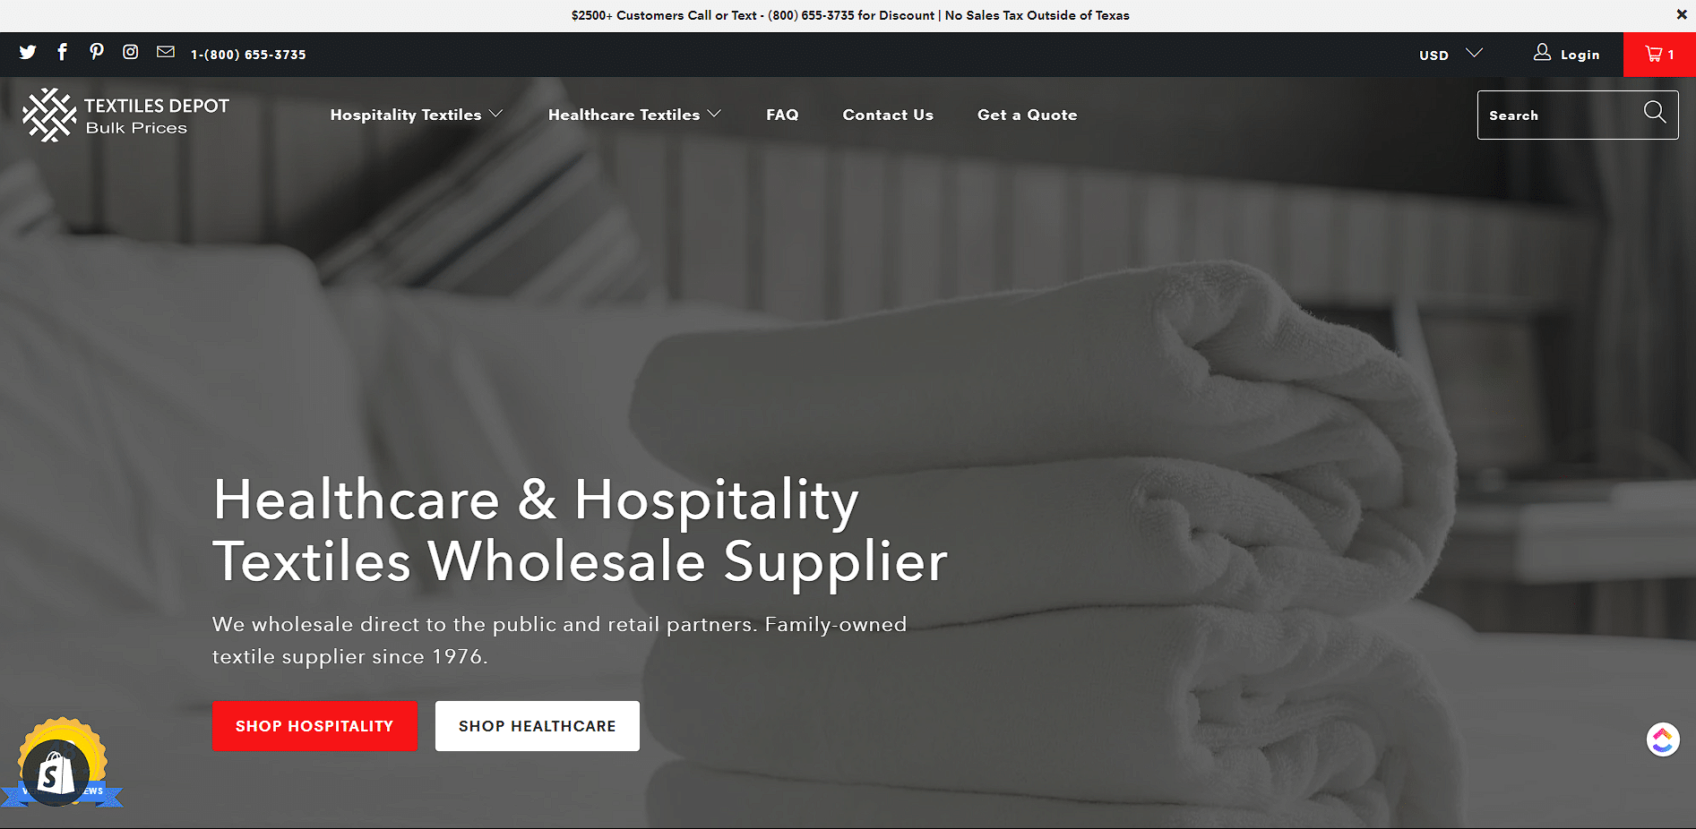
Task: Click the email envelope icon
Action: [x=166, y=52]
